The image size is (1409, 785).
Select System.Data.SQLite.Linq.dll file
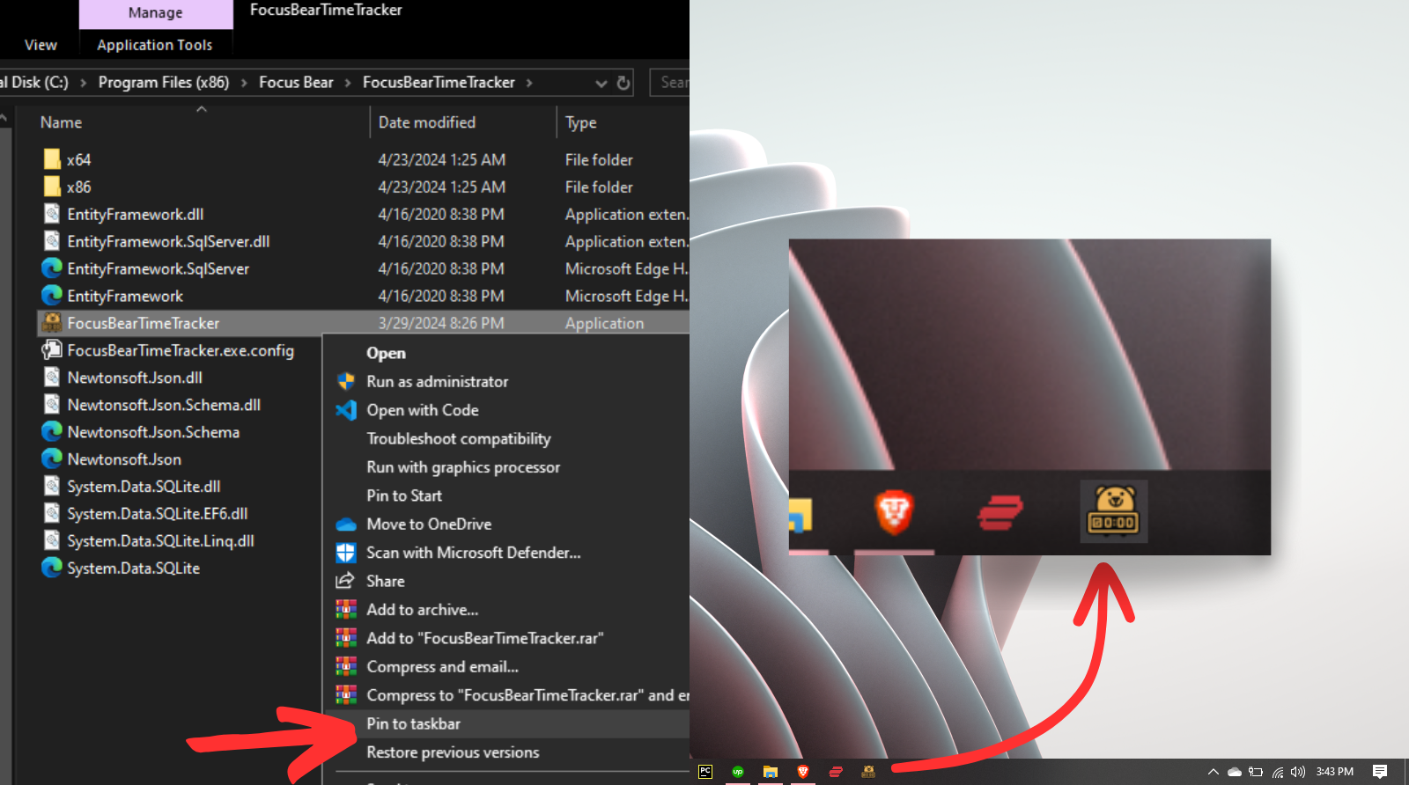point(160,541)
